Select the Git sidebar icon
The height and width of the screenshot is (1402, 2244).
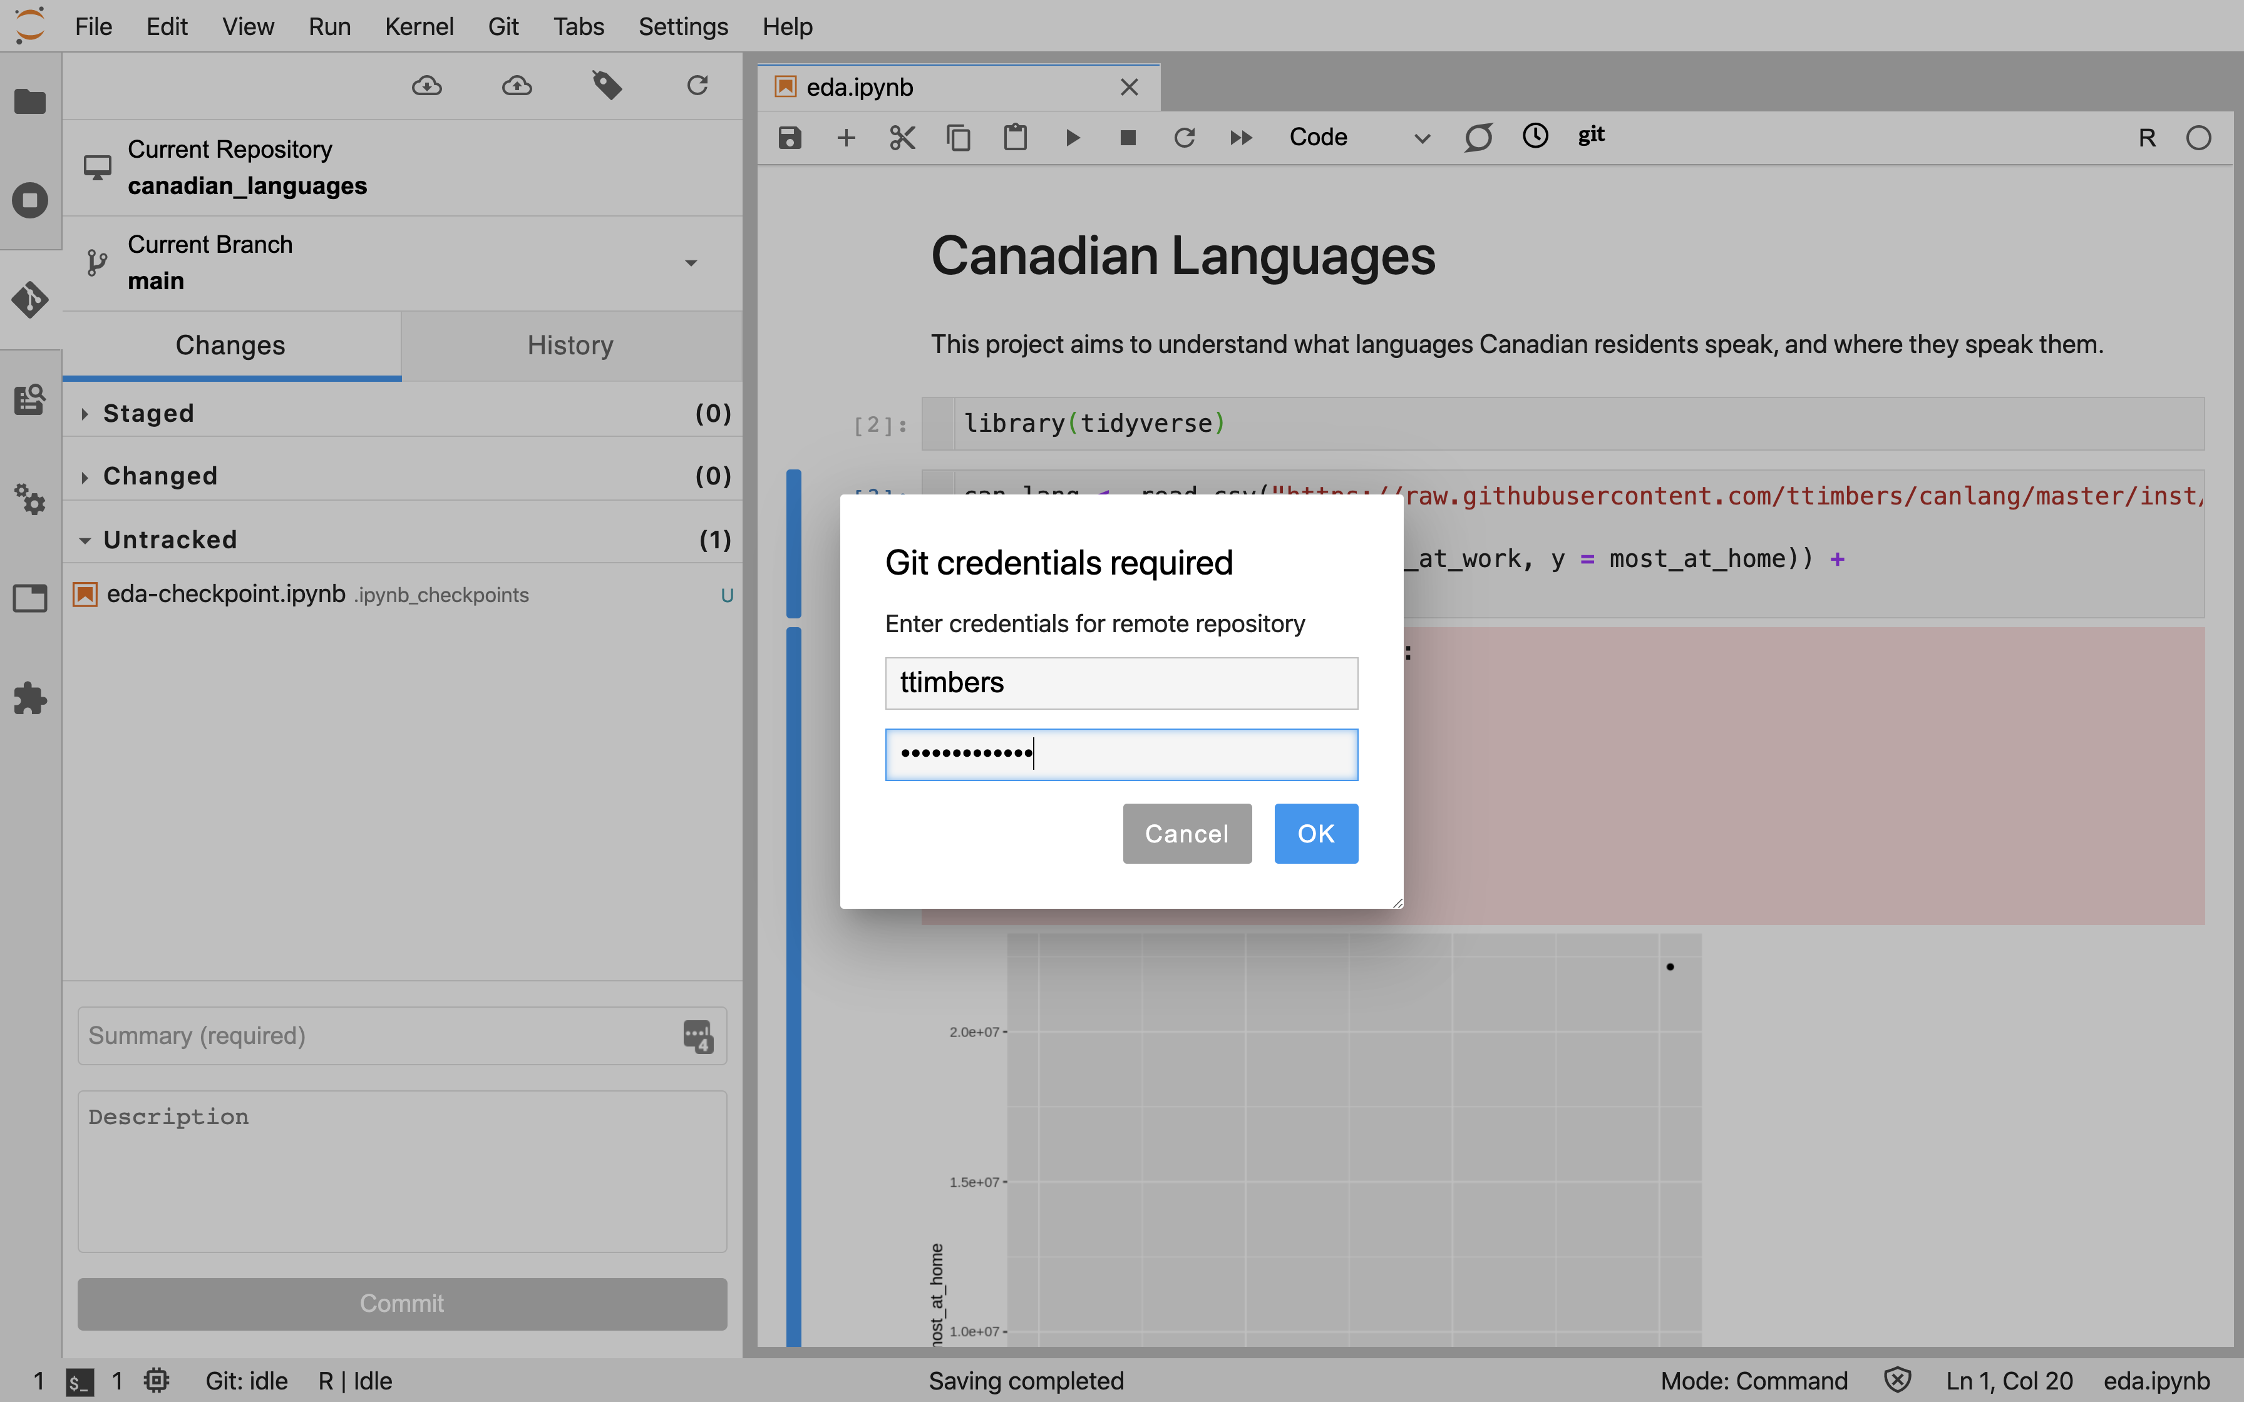point(29,300)
